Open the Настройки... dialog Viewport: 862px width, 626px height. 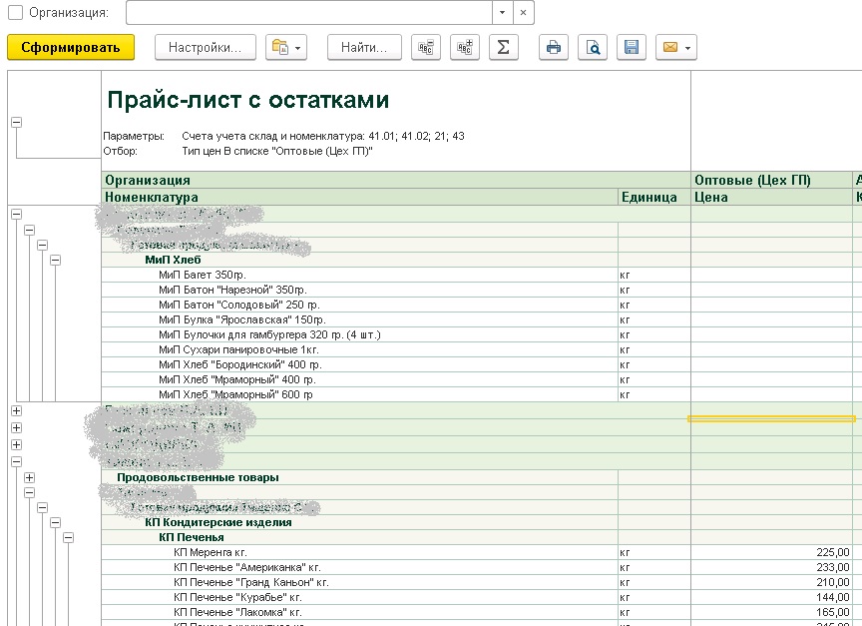point(206,47)
